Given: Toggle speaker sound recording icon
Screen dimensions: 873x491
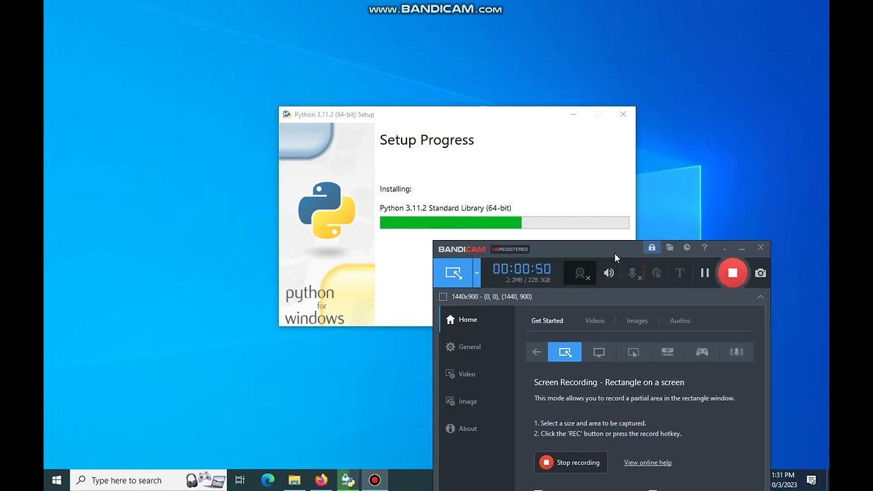Looking at the screenshot, I should pyautogui.click(x=608, y=273).
